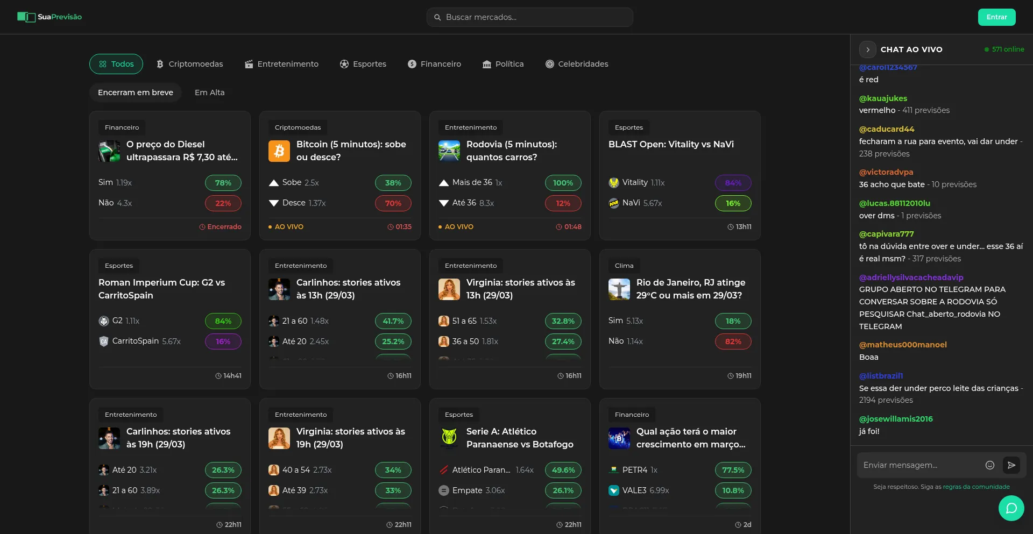The width and height of the screenshot is (1033, 534).
Task: Click the Entrar login button
Action: [997, 17]
